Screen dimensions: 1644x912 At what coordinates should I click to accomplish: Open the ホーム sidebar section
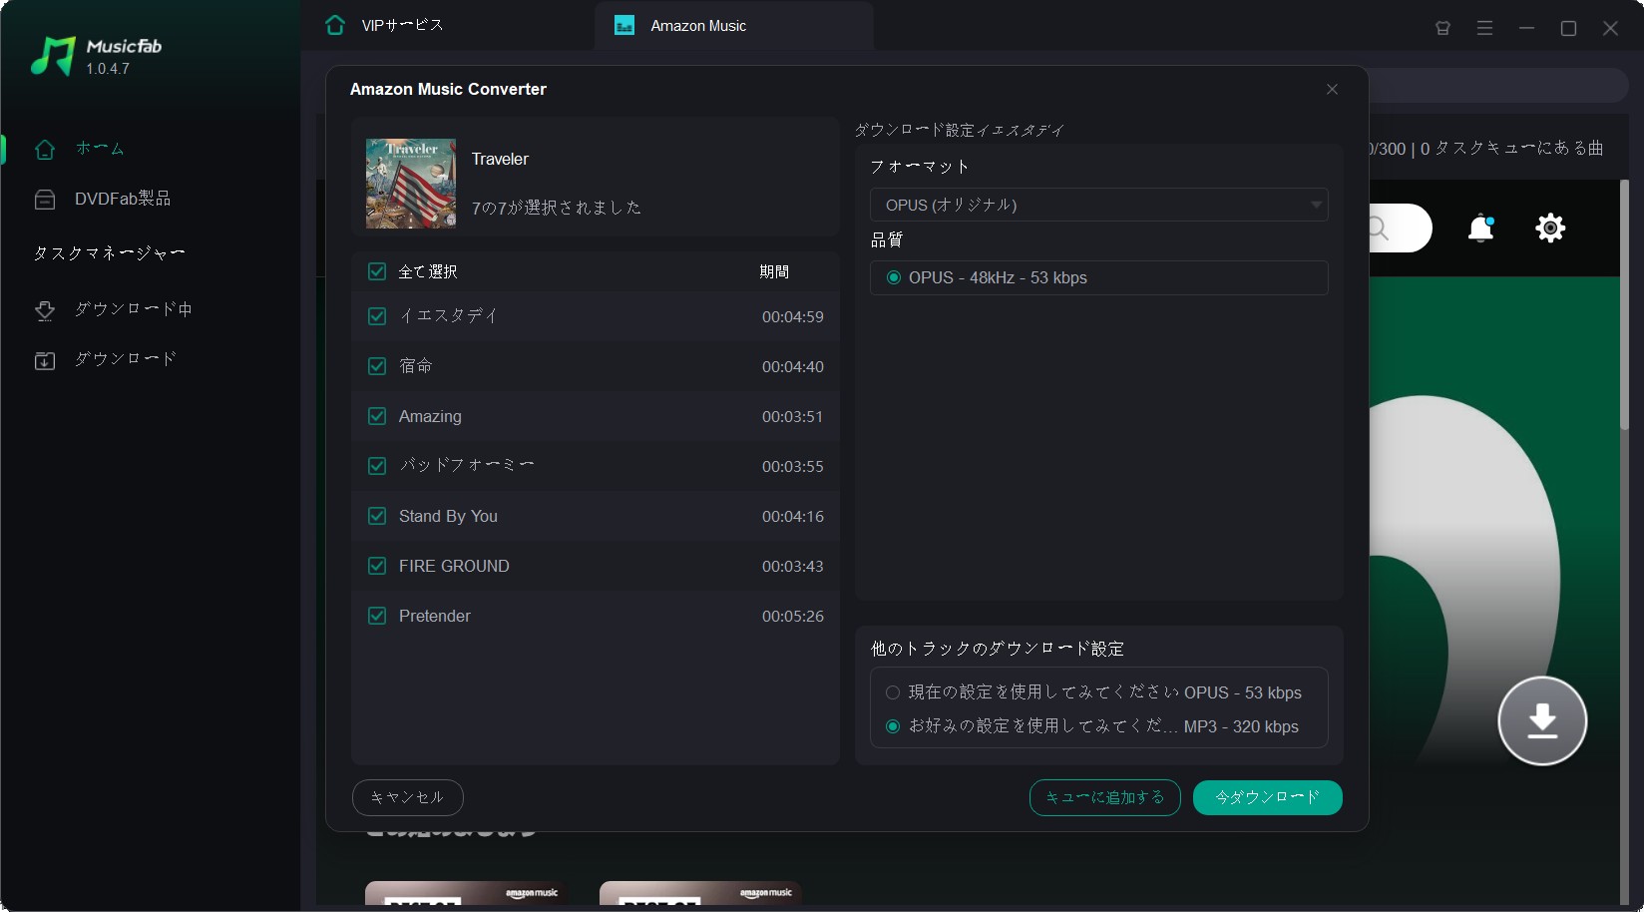tap(100, 148)
